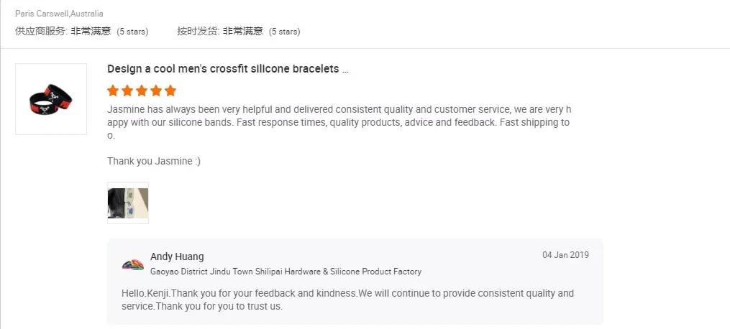Screen dimensions: 730x329
Task: Click the Andy Huang supplier name
Action: [177, 256]
